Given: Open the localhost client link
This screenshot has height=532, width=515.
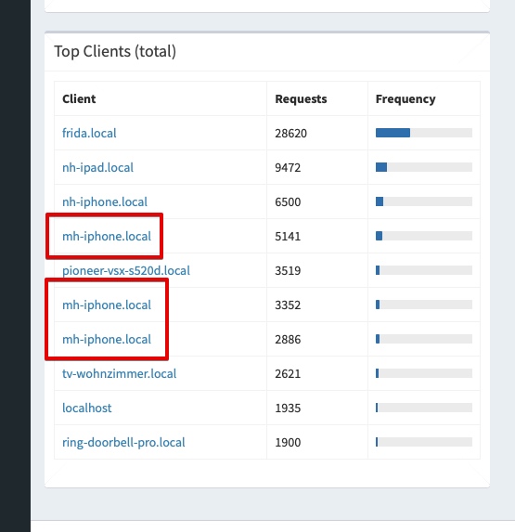Looking at the screenshot, I should (x=87, y=408).
